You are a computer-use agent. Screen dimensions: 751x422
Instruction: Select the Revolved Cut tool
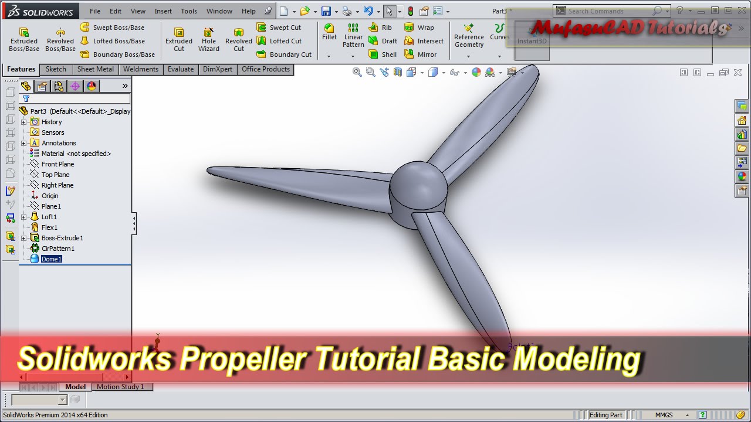[x=239, y=39]
